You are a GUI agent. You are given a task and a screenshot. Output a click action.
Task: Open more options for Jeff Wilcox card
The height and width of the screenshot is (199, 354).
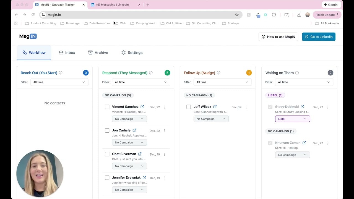pos(246,107)
